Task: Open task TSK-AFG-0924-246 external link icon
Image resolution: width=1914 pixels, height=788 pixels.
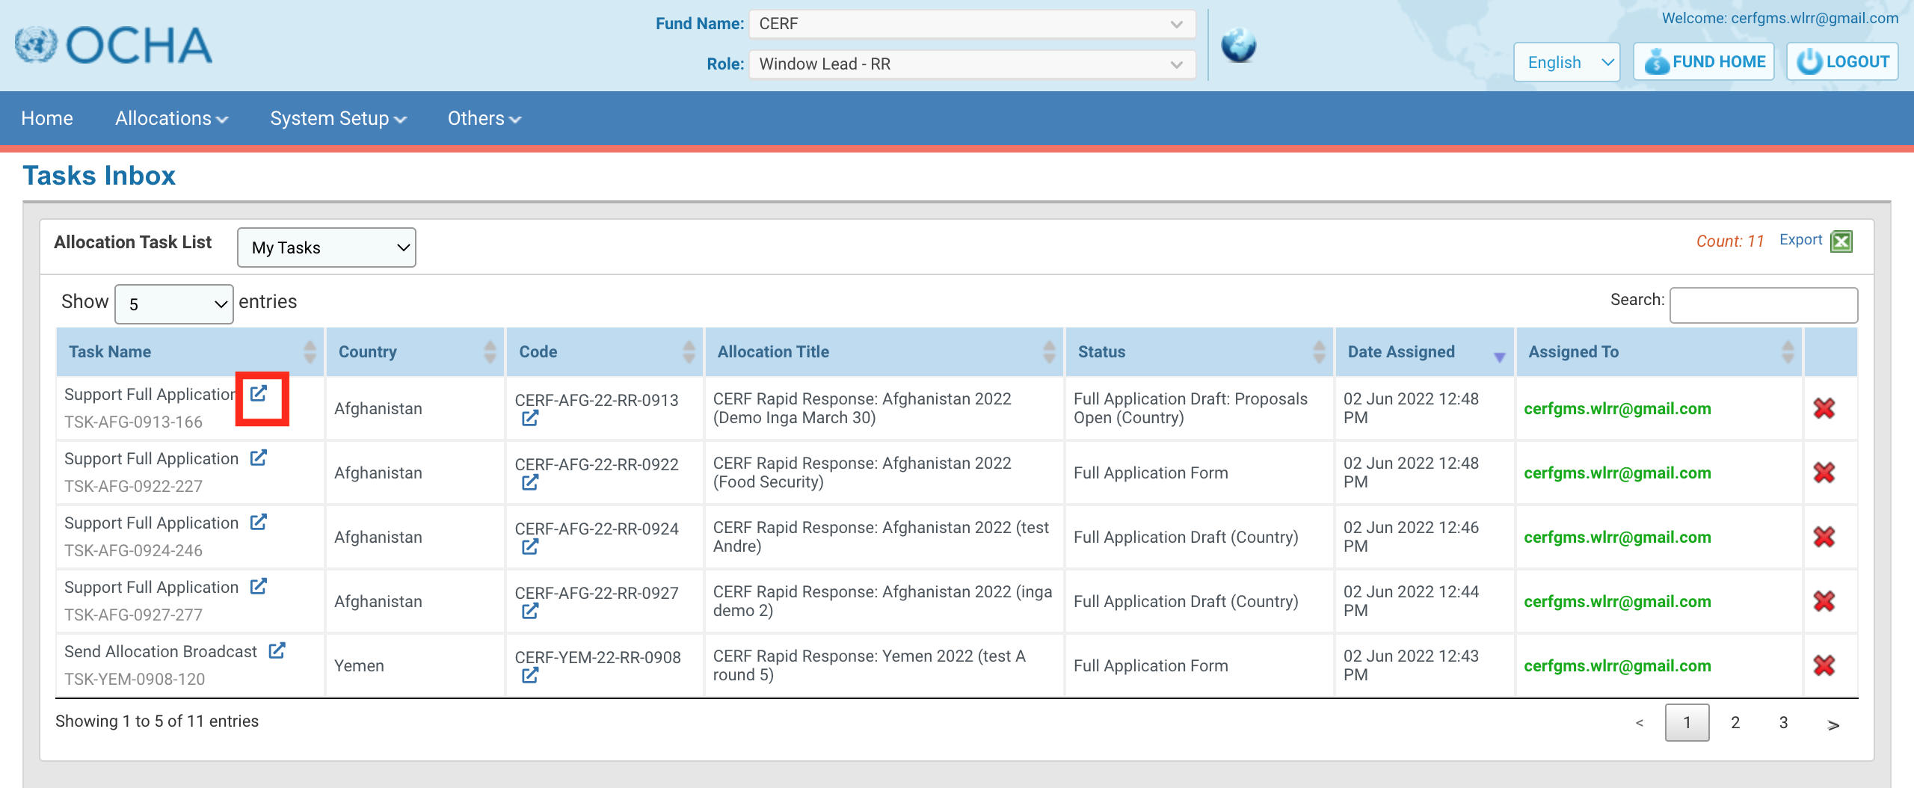Action: (x=259, y=522)
